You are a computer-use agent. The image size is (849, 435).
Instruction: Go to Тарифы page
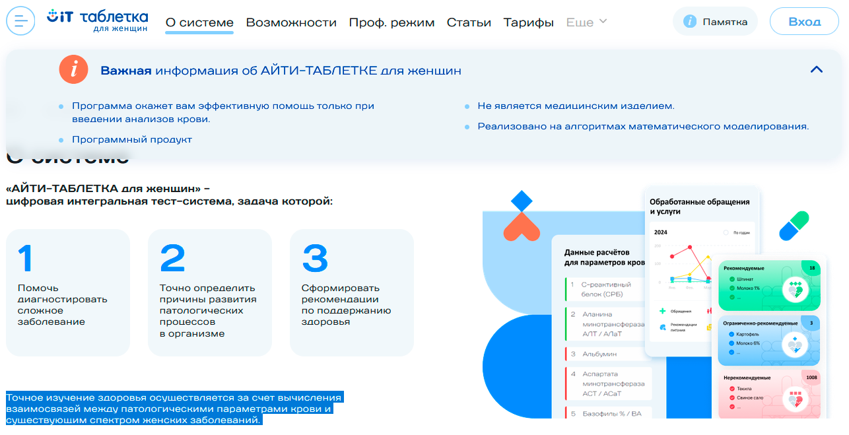[x=529, y=22]
